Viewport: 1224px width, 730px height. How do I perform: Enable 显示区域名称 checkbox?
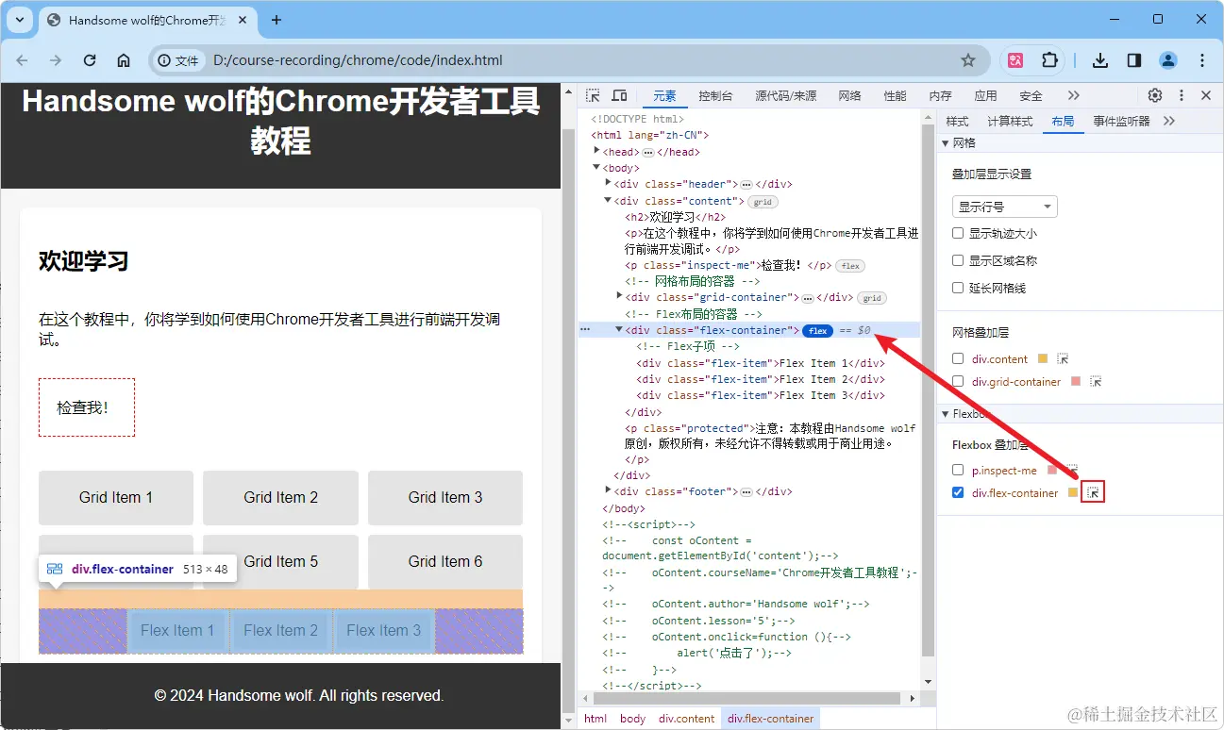[x=958, y=260]
